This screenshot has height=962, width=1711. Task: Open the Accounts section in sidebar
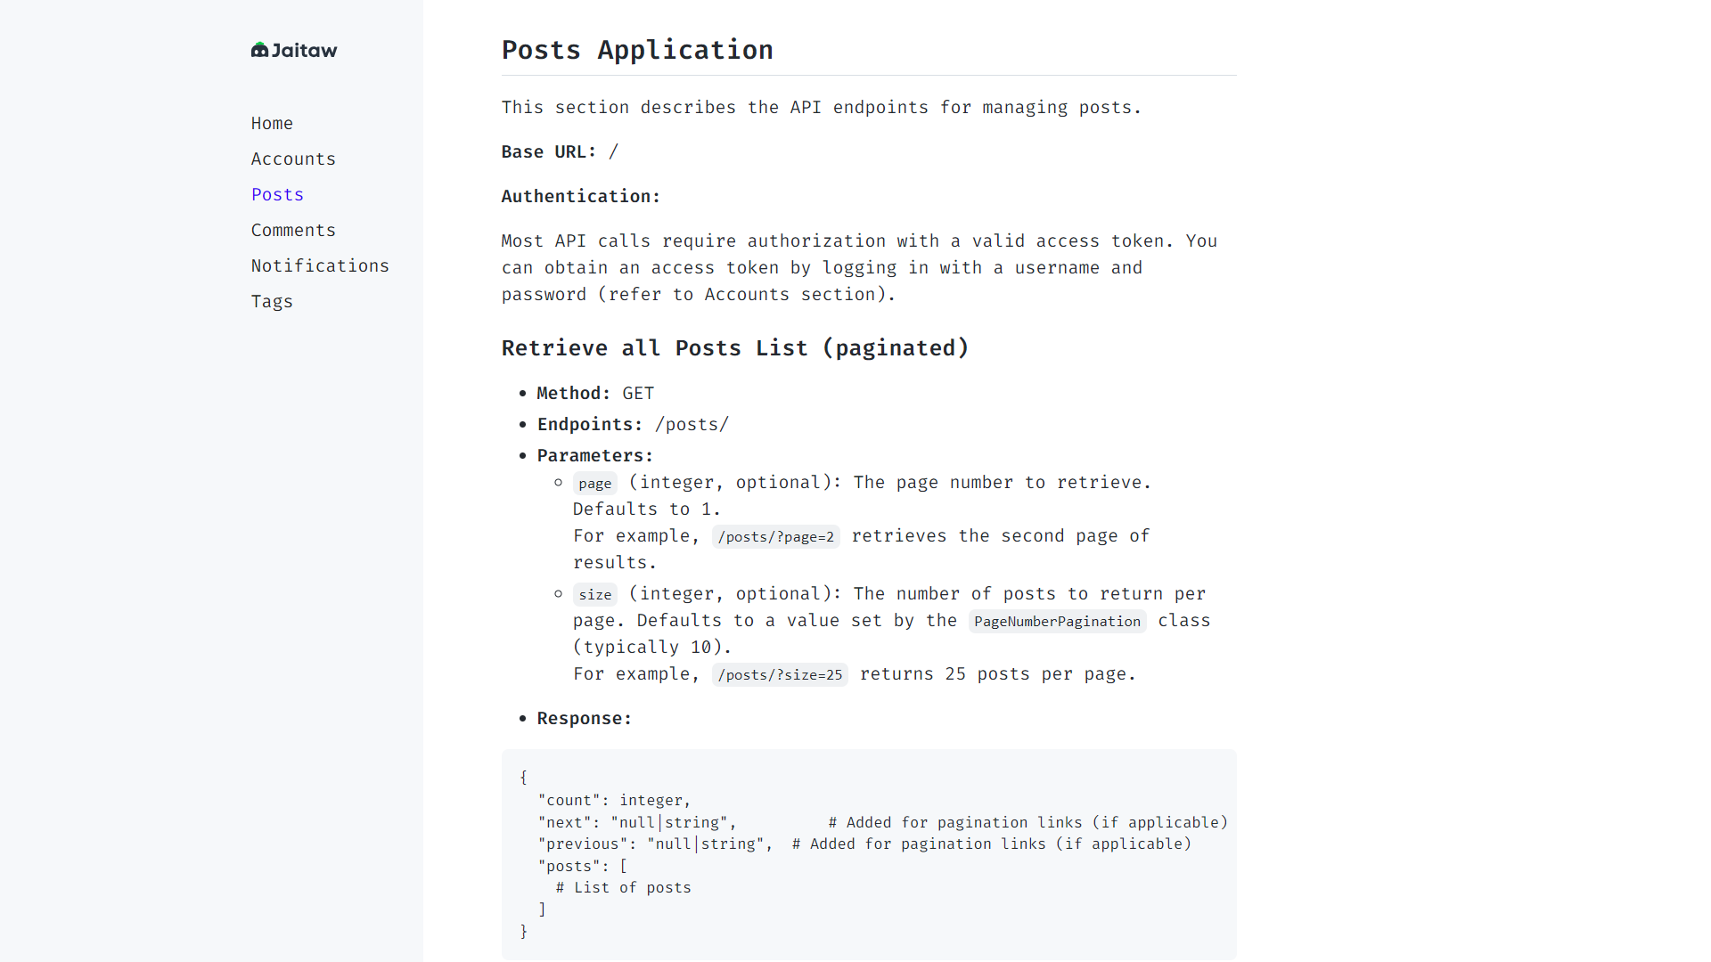tap(293, 159)
